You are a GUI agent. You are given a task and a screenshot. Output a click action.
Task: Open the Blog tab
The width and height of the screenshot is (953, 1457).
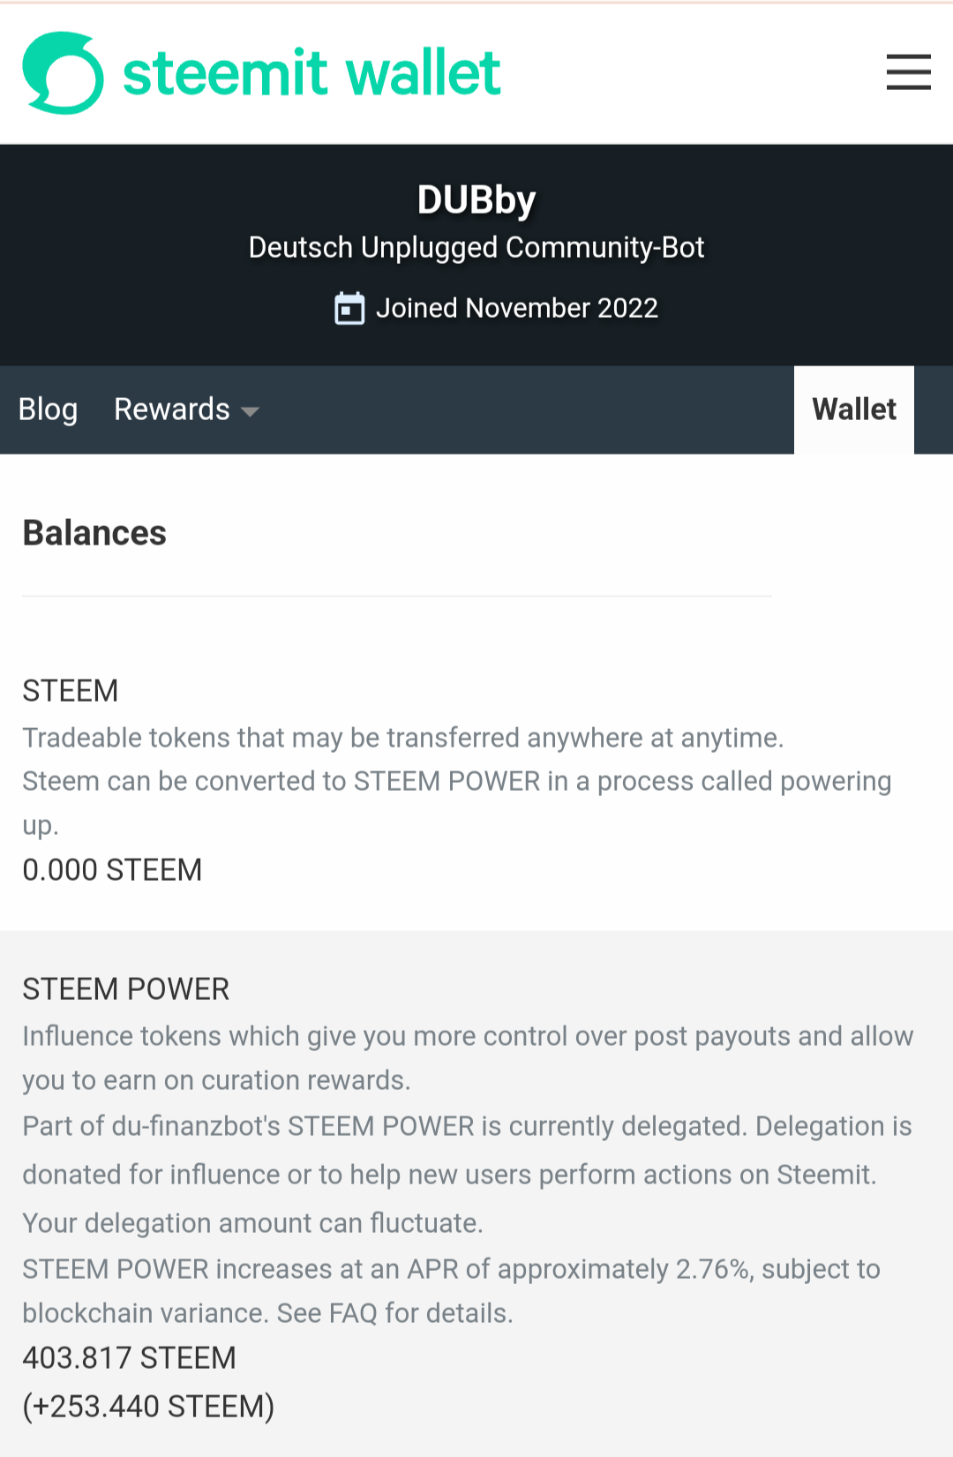coord(49,409)
